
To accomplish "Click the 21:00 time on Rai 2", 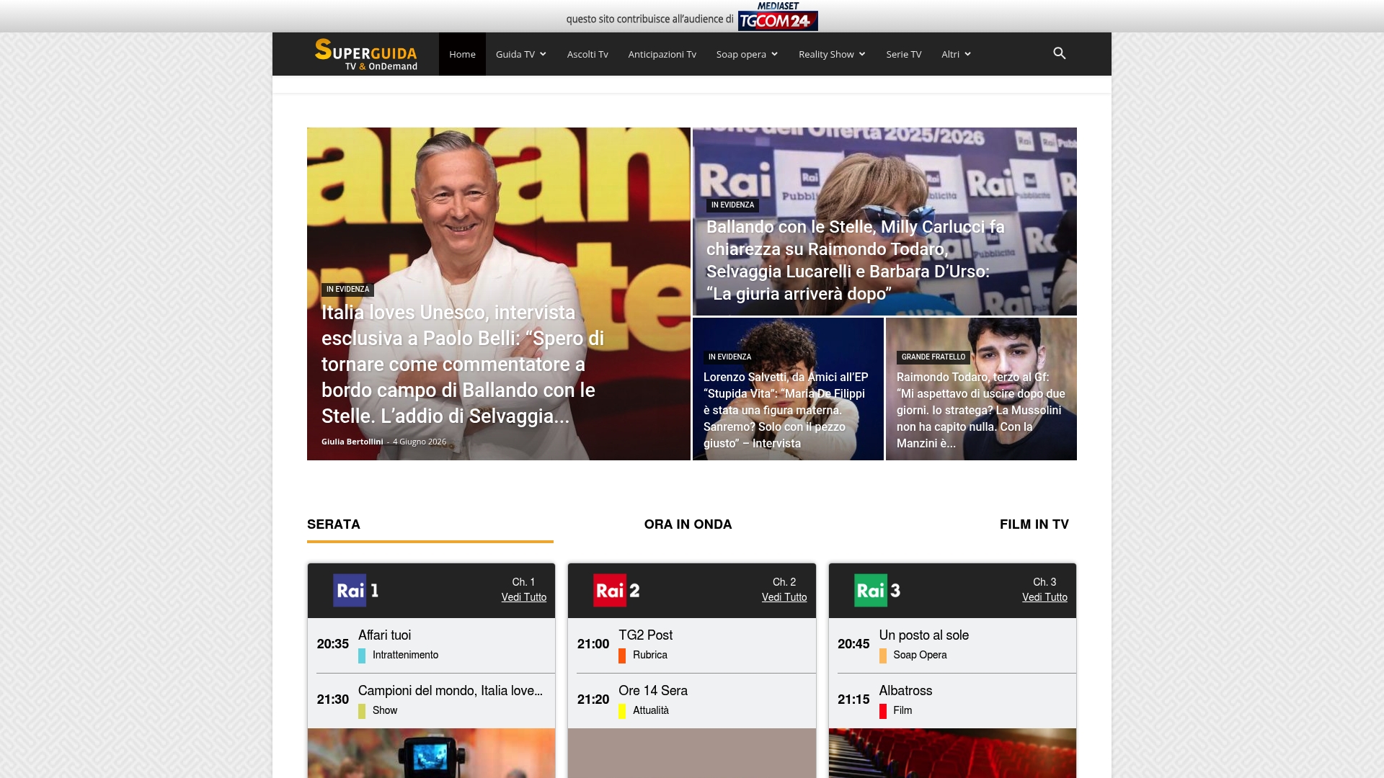I will click(x=593, y=644).
